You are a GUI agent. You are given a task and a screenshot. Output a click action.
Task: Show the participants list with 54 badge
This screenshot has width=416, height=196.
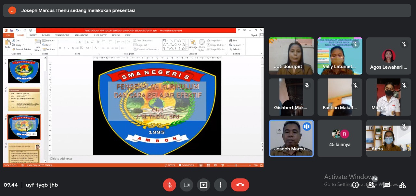(x=371, y=185)
